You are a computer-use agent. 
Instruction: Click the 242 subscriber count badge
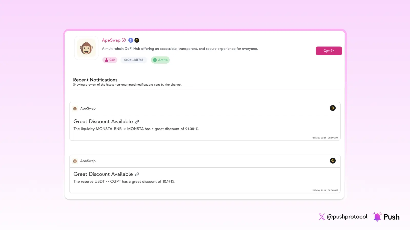point(110,60)
